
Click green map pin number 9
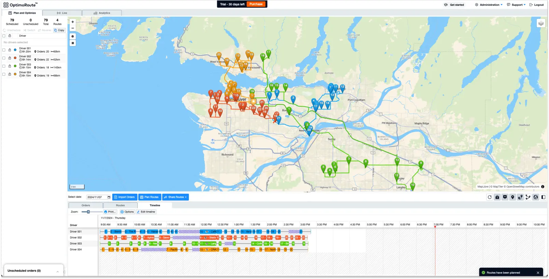(421, 164)
